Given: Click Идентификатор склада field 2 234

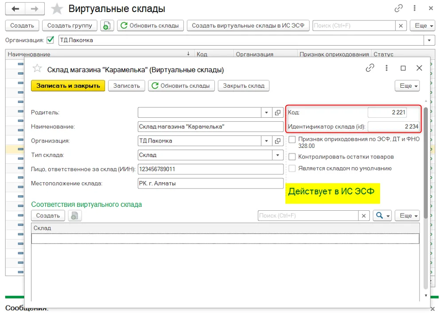Looking at the screenshot, I should (393, 127).
